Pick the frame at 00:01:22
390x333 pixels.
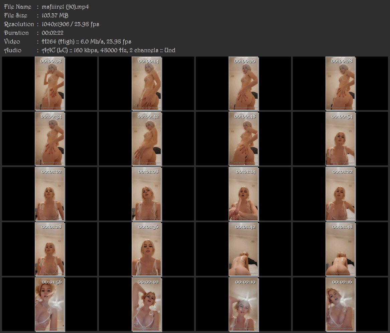(x=341, y=194)
